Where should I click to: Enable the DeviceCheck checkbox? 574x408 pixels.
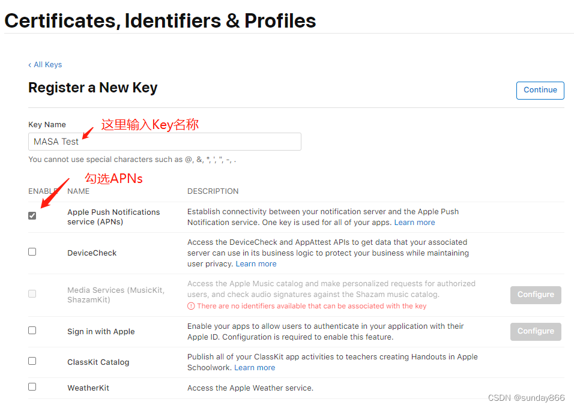32,252
